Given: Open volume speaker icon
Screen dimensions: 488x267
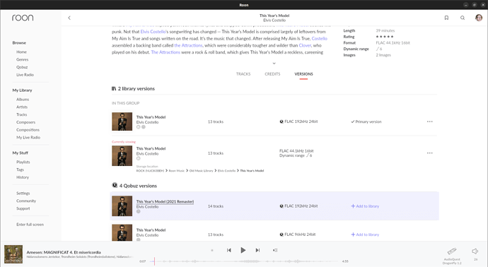Looking at the screenshot, I should tap(475, 251).
